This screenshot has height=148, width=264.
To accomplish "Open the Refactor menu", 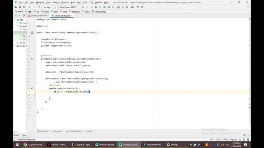I will coord(65,2).
